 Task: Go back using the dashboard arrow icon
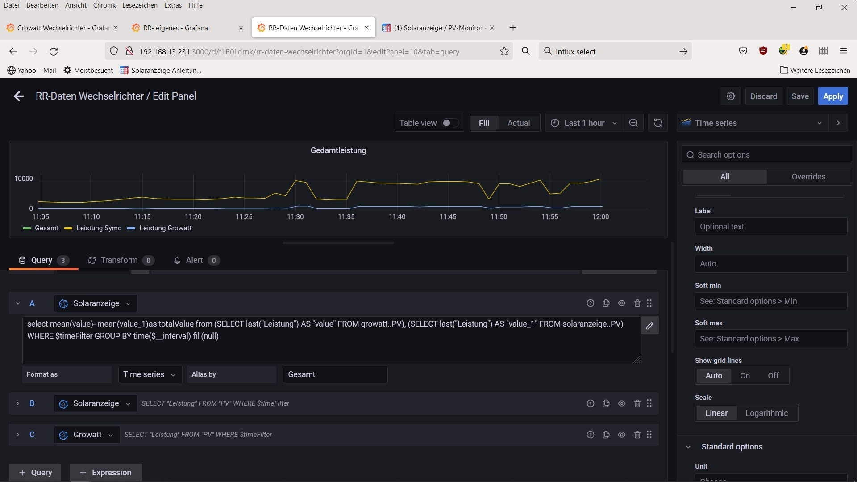tap(19, 96)
